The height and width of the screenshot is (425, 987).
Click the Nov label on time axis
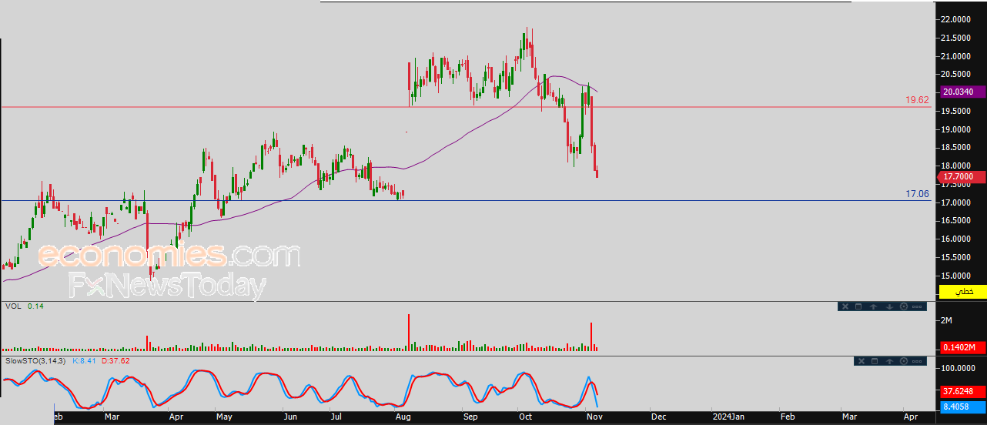(594, 417)
